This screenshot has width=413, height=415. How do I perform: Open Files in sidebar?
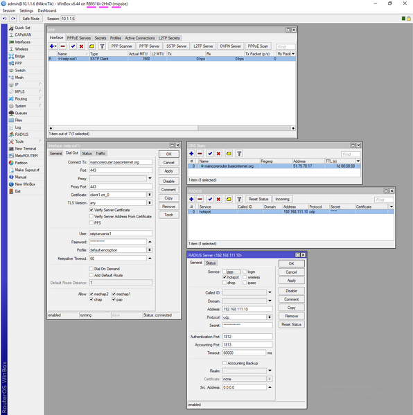click(18, 121)
